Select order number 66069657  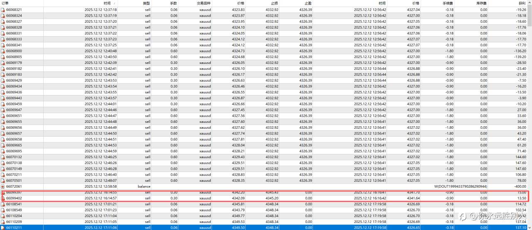coord(14,133)
